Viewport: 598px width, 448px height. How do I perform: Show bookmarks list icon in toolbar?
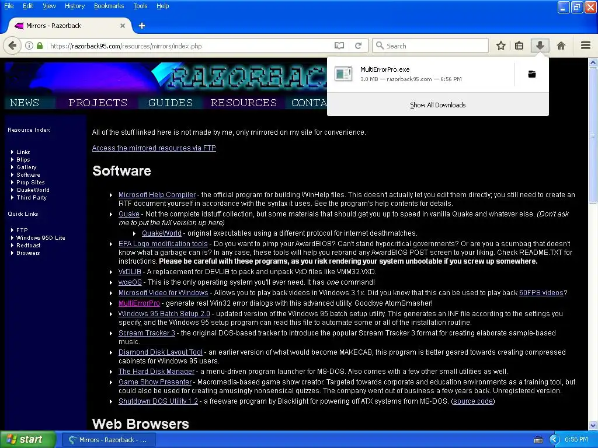(519, 45)
